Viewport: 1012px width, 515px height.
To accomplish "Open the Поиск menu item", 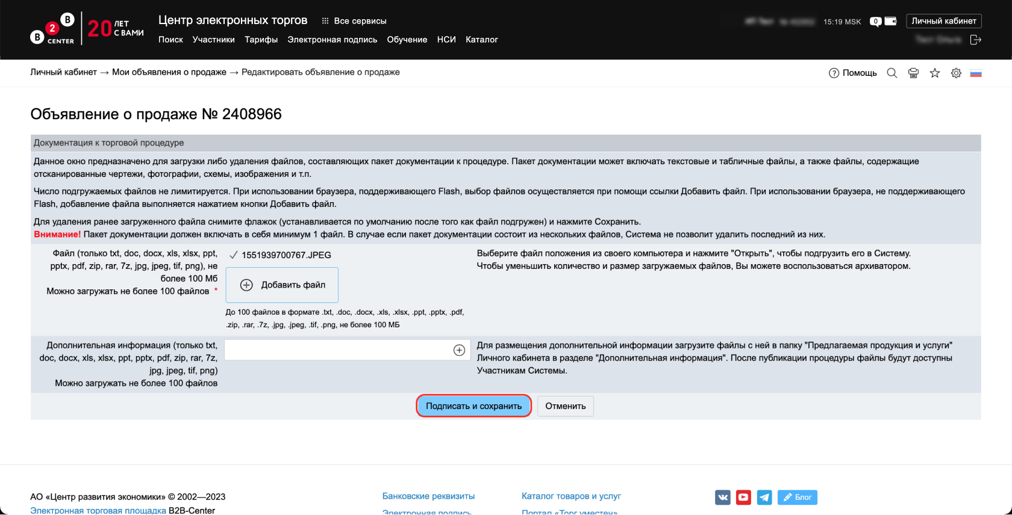I will point(170,40).
